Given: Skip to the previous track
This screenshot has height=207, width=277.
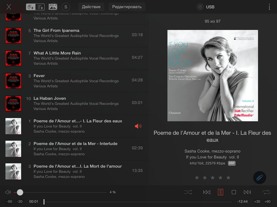Looking at the screenshot, I should point(206,192).
